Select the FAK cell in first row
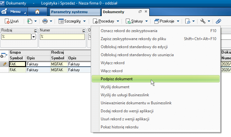 tap(17, 64)
